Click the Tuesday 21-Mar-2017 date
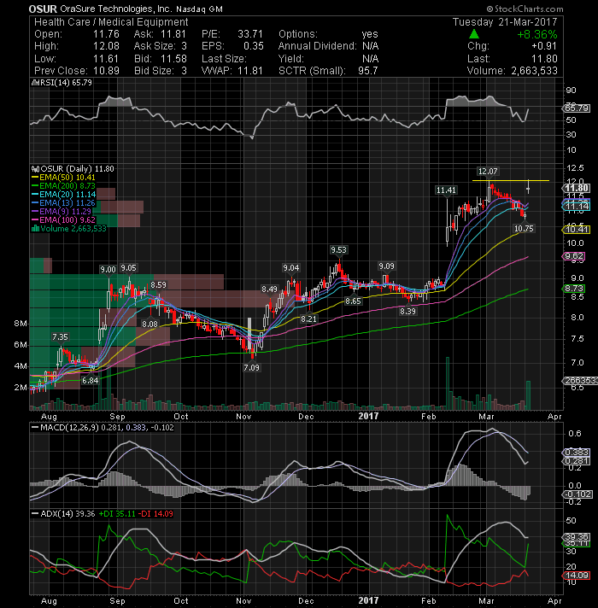 click(x=505, y=21)
